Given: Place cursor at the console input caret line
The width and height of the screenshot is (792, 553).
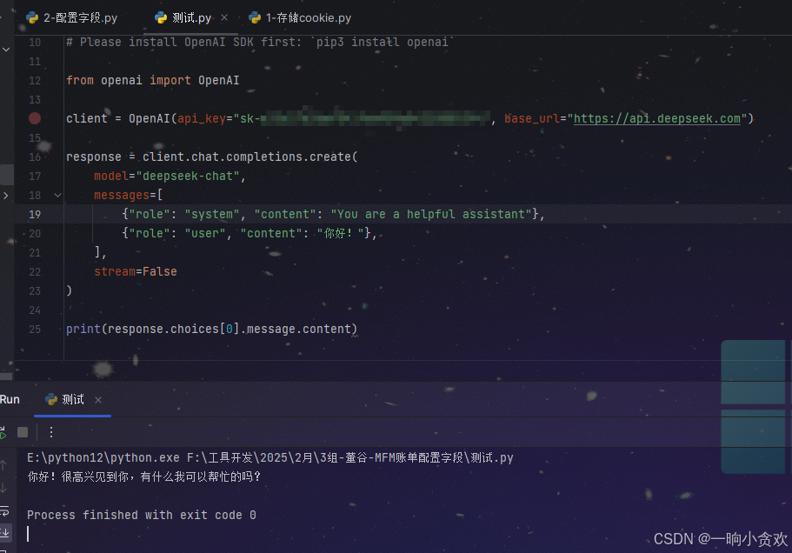Looking at the screenshot, I should pyautogui.click(x=28, y=534).
